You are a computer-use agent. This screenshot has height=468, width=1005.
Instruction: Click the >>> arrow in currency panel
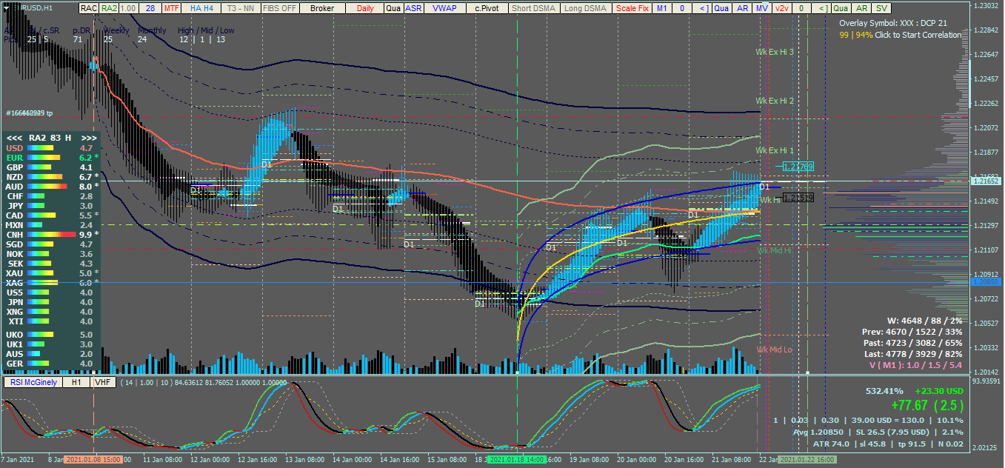pyautogui.click(x=89, y=138)
